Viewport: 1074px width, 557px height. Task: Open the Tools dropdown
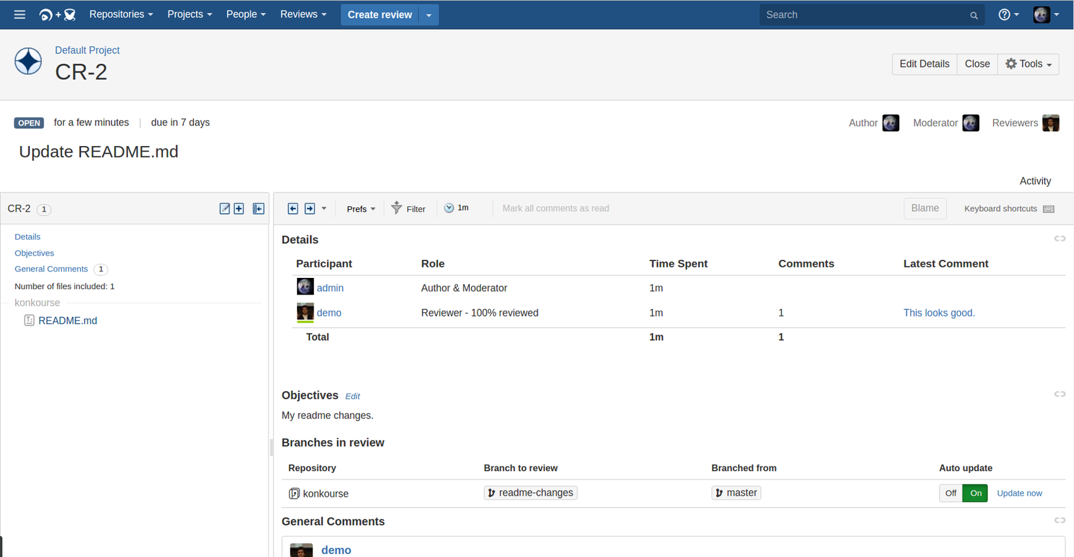1028,64
